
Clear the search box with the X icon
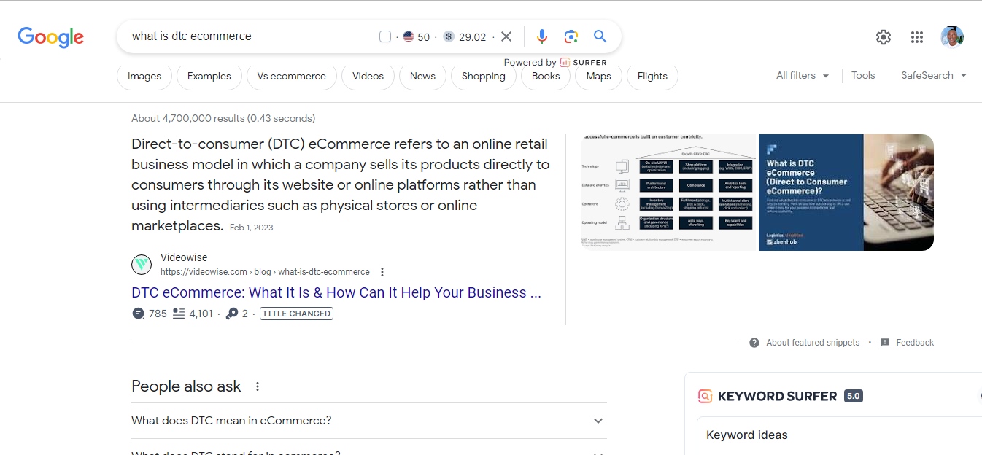pyautogui.click(x=506, y=36)
